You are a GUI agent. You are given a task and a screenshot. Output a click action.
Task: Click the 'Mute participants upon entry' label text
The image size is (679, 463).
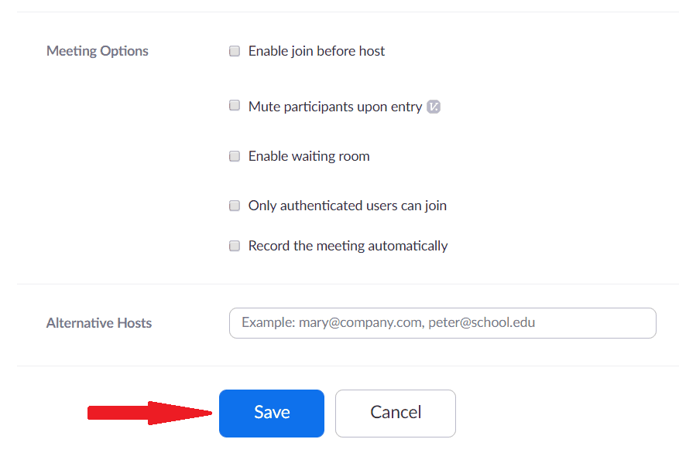pyautogui.click(x=334, y=107)
